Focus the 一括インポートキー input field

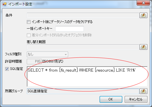70,29
